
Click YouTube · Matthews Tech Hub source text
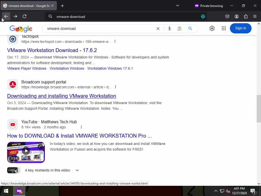click(x=49, y=122)
